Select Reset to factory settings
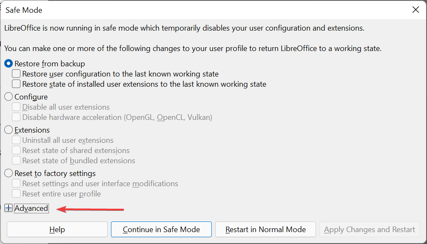The image size is (427, 244). pyautogui.click(x=9, y=173)
